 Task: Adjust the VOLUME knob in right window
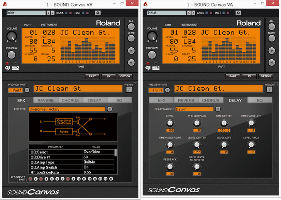coord(152,36)
